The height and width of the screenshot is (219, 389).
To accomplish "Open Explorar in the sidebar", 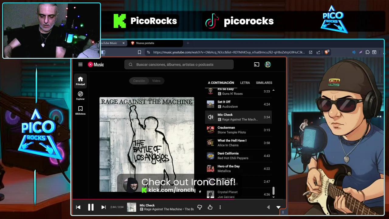I will point(81,96).
